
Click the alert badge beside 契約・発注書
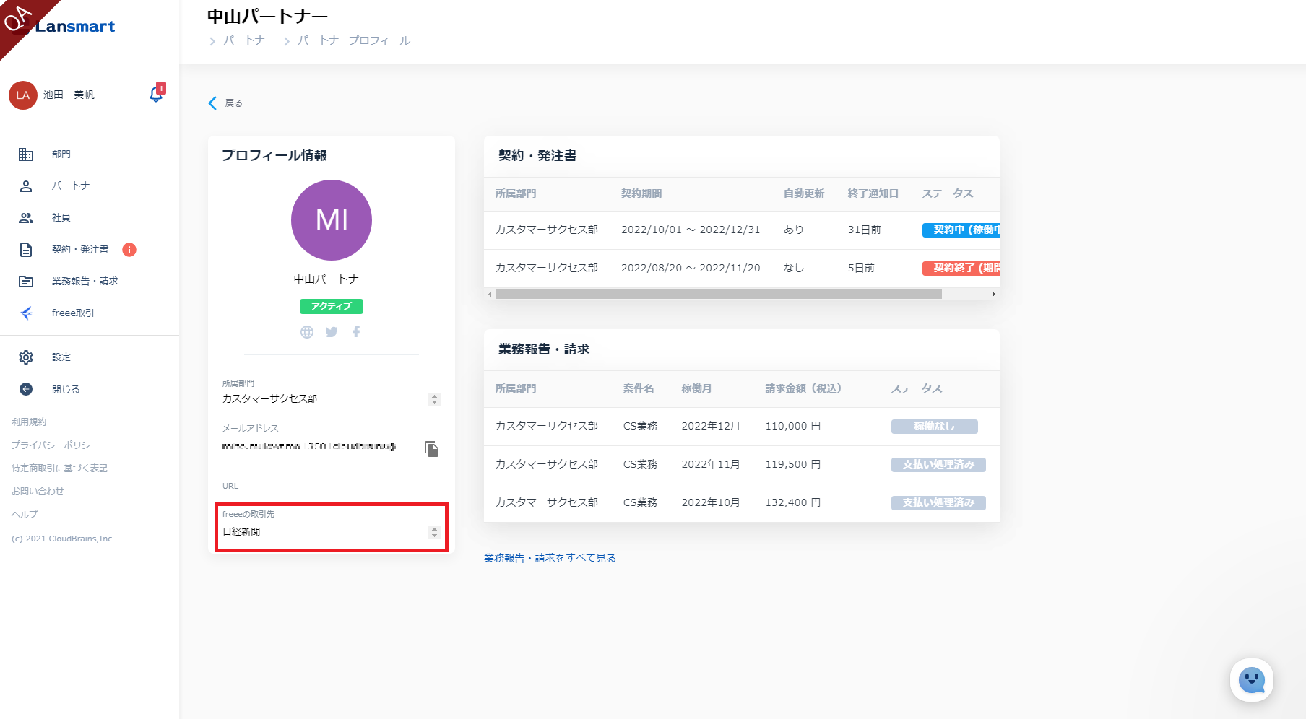point(129,250)
